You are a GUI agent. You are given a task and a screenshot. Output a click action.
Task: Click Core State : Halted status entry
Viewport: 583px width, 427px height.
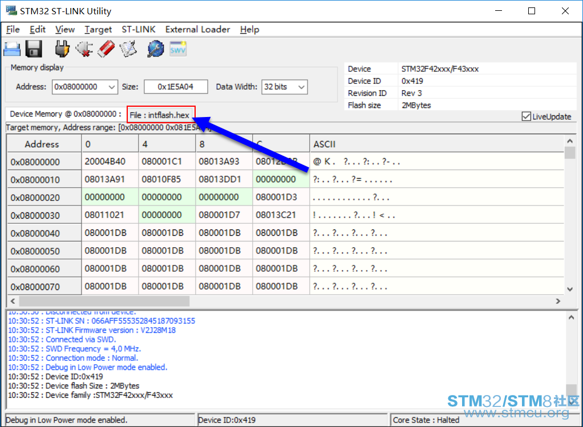[427, 420]
